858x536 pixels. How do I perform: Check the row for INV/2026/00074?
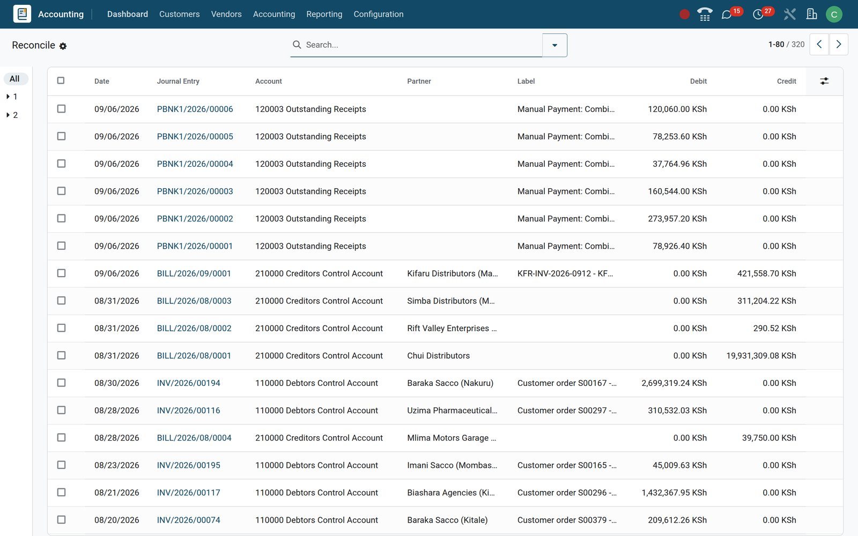[61, 519]
